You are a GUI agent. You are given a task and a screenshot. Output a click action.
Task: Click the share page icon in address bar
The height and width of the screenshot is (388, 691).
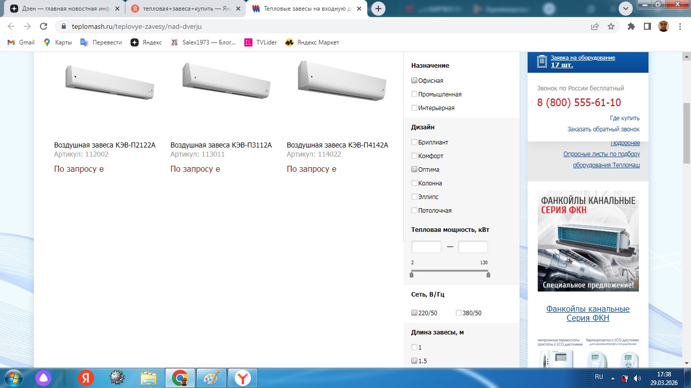[595, 26]
